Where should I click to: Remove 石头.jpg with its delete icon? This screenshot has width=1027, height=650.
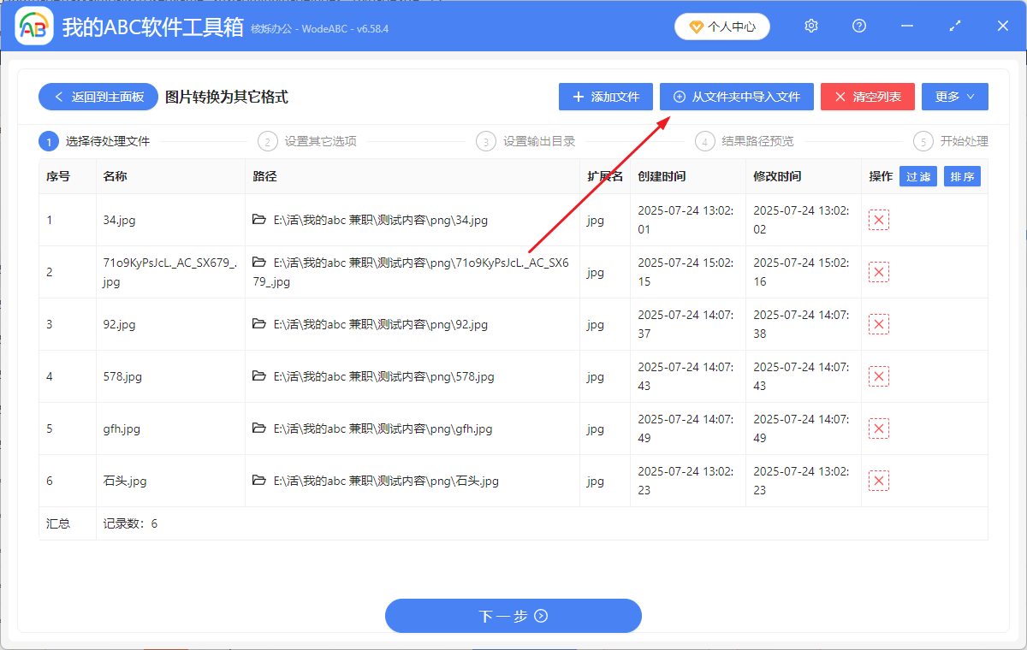coord(879,481)
